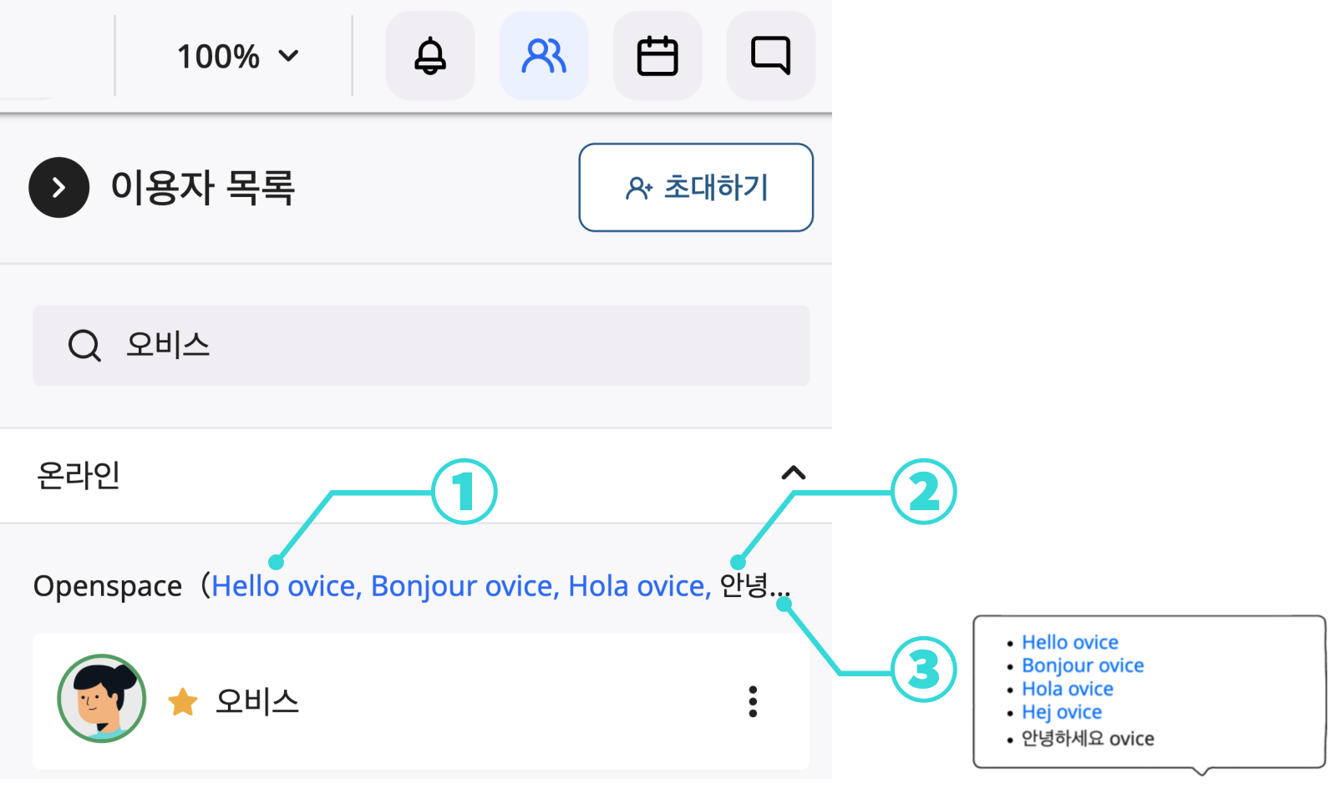
Task: Click the 오비스 user avatar
Action: 102,699
